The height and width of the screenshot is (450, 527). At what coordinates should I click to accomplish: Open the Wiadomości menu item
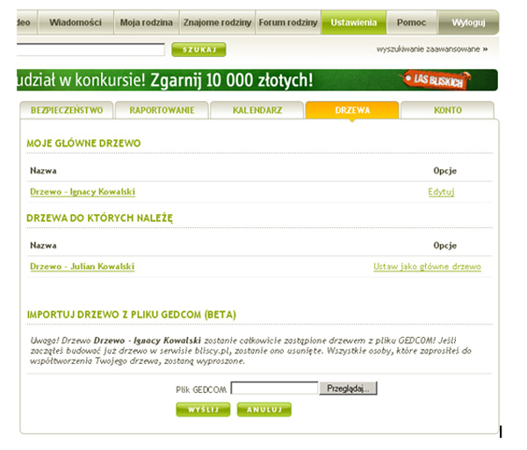pos(76,23)
